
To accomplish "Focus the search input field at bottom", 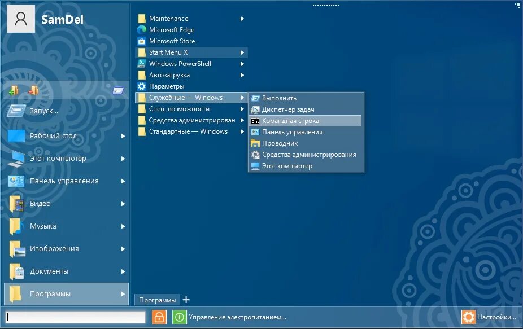I will pyautogui.click(x=75, y=317).
